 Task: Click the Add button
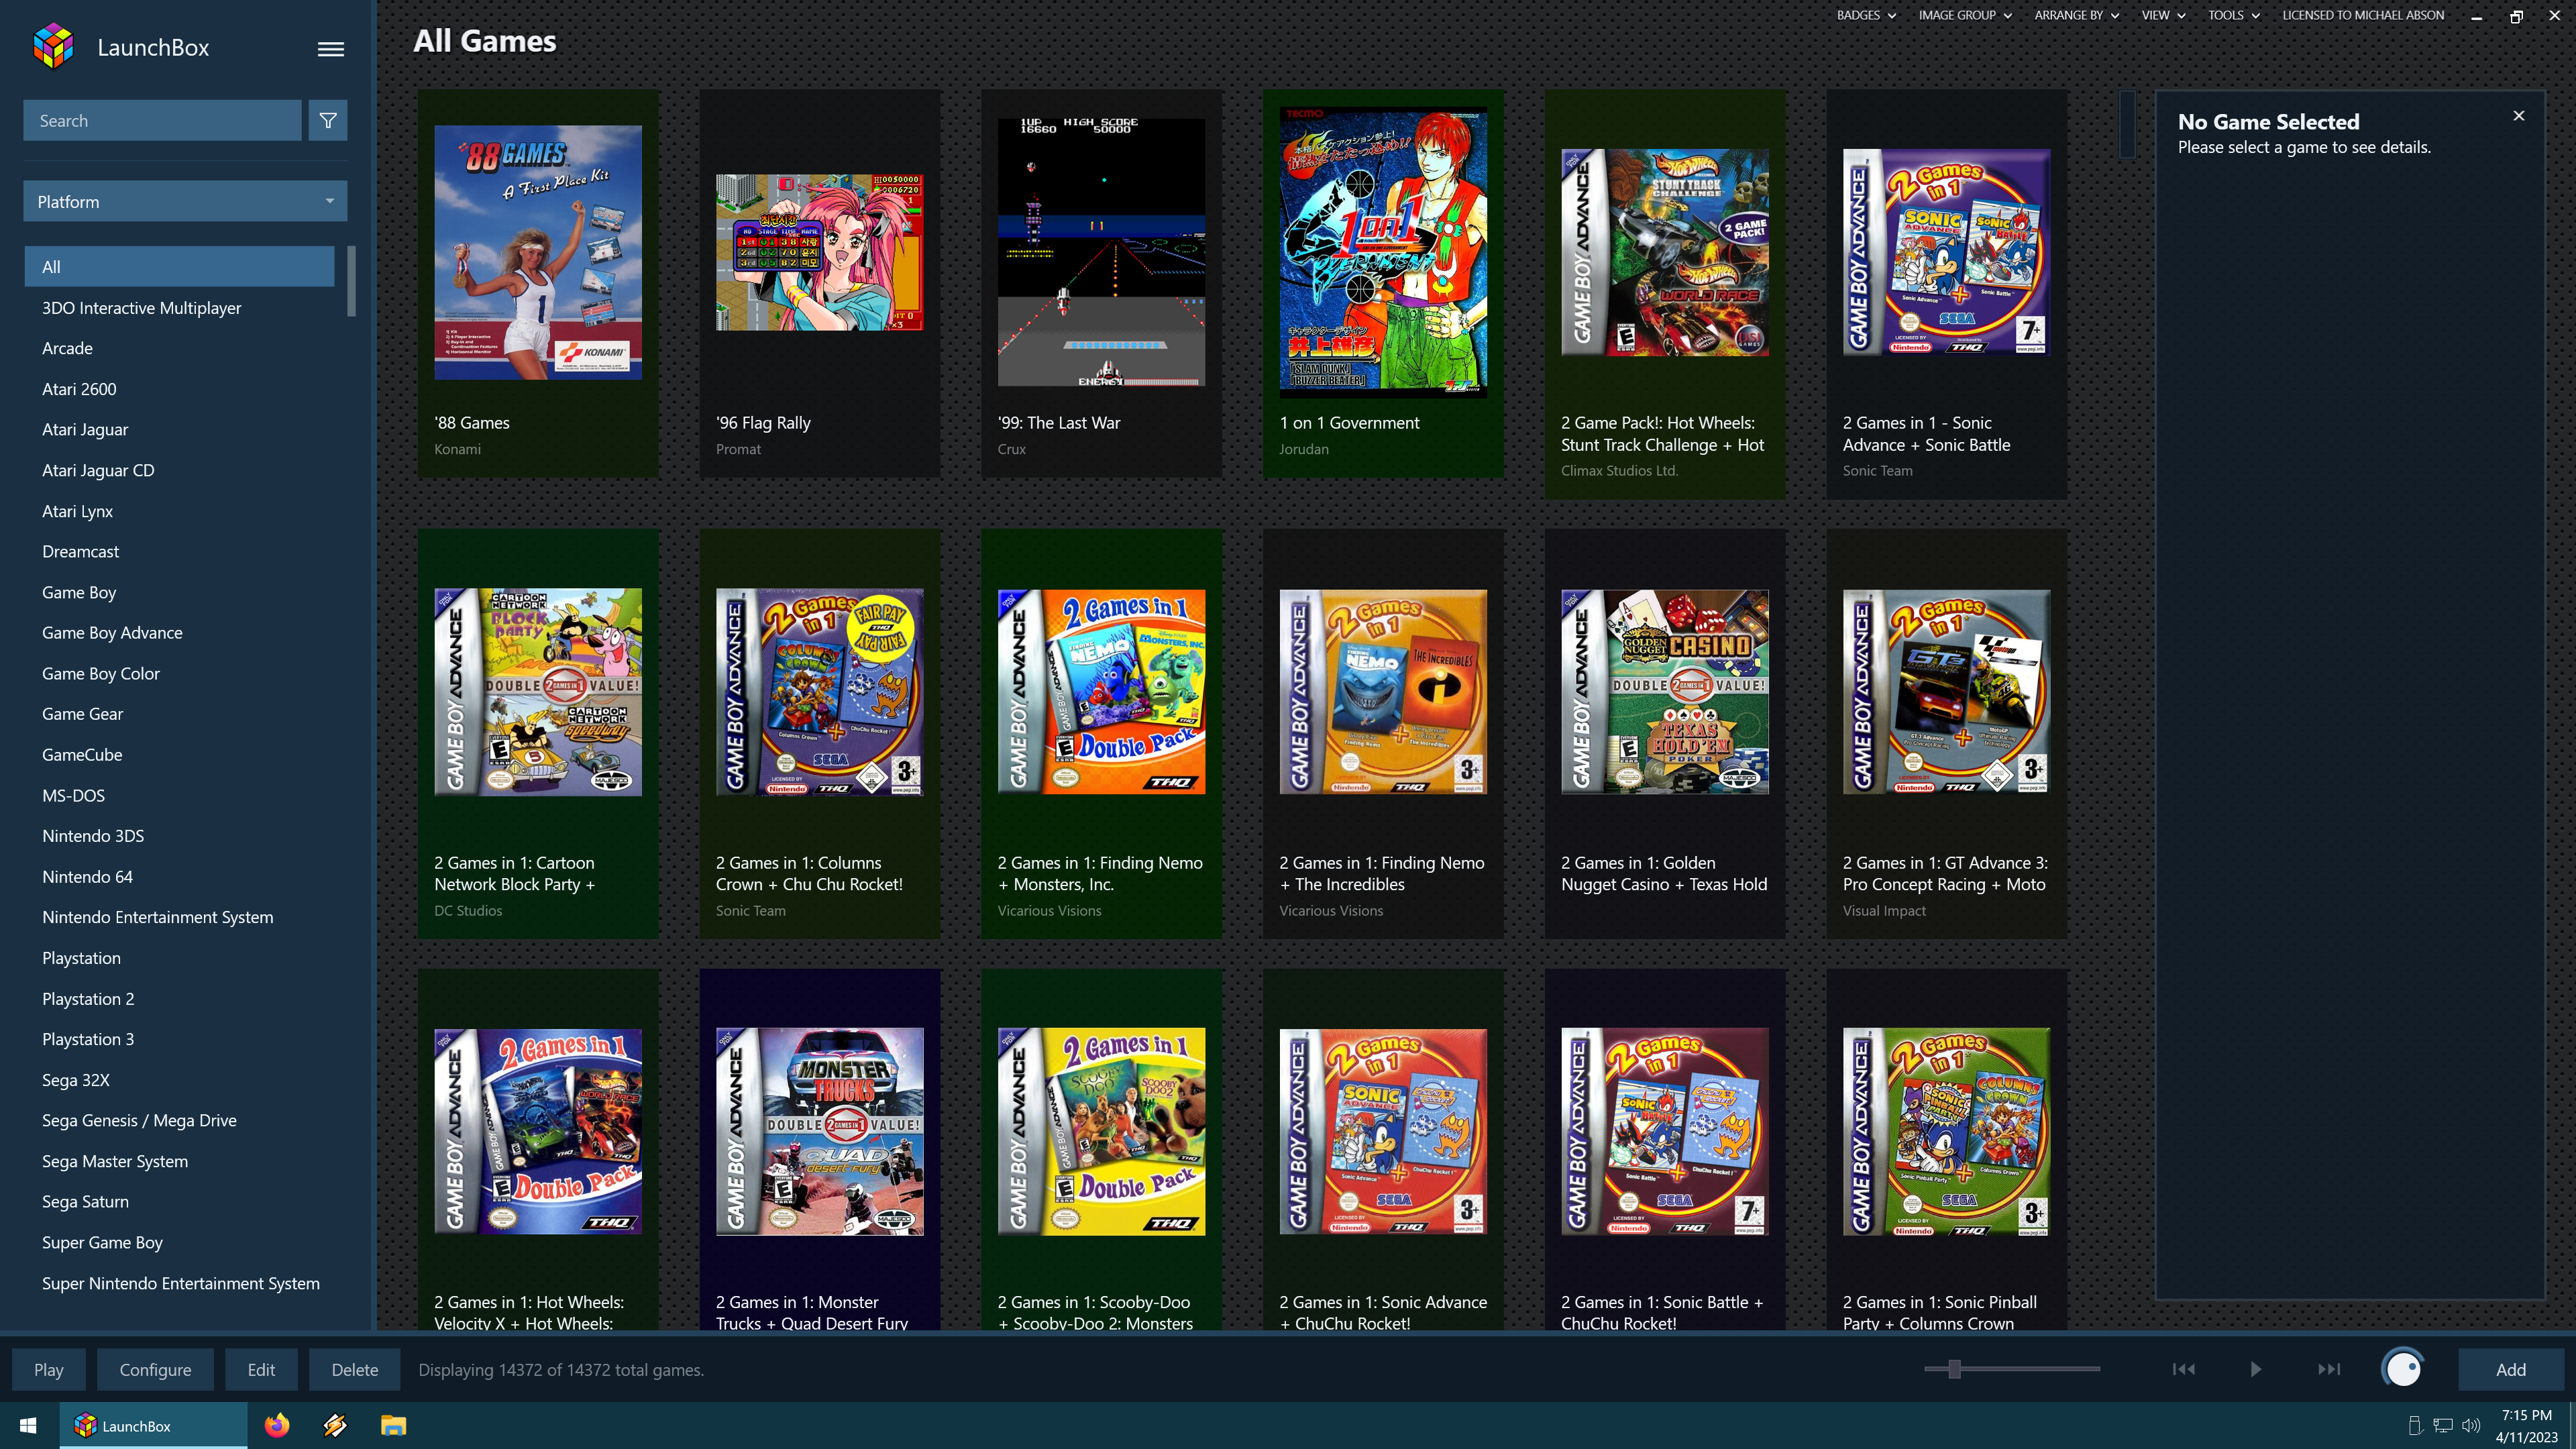tap(2510, 1369)
